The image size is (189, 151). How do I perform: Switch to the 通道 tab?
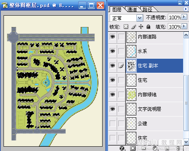point(132,9)
